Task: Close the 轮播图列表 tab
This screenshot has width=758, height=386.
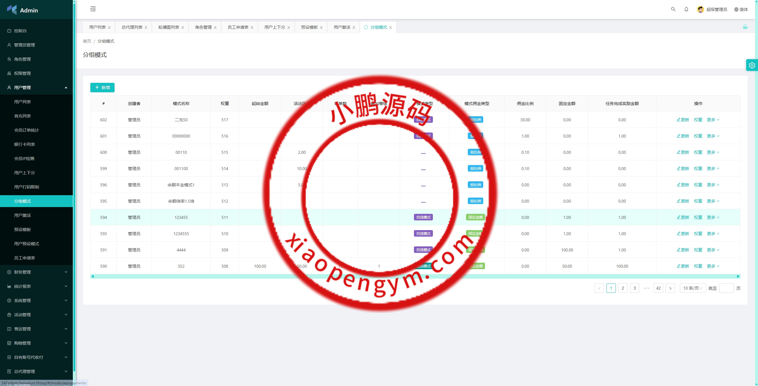Action: 183,28
